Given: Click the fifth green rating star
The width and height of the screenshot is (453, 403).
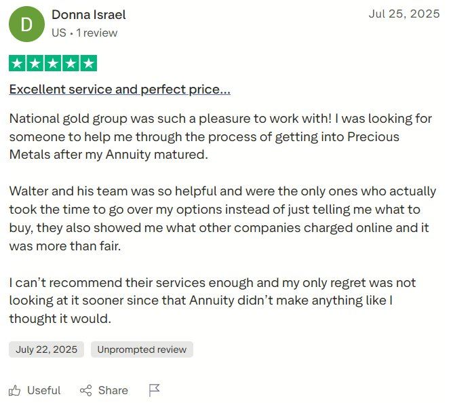Looking at the screenshot, I should point(88,63).
